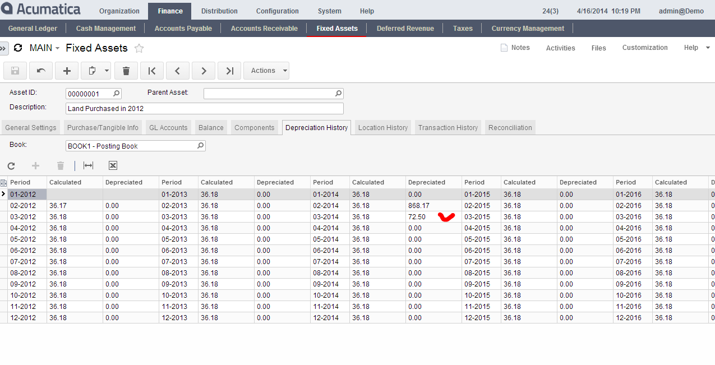This screenshot has height=365, width=715.
Task: Go to the previous record
Action: [178, 71]
